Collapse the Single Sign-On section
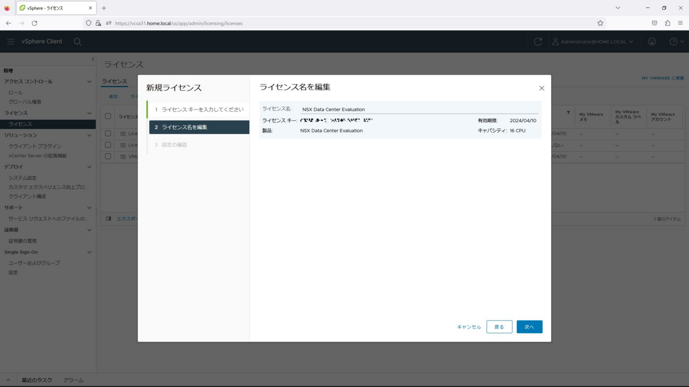This screenshot has height=387, width=689. [x=89, y=252]
